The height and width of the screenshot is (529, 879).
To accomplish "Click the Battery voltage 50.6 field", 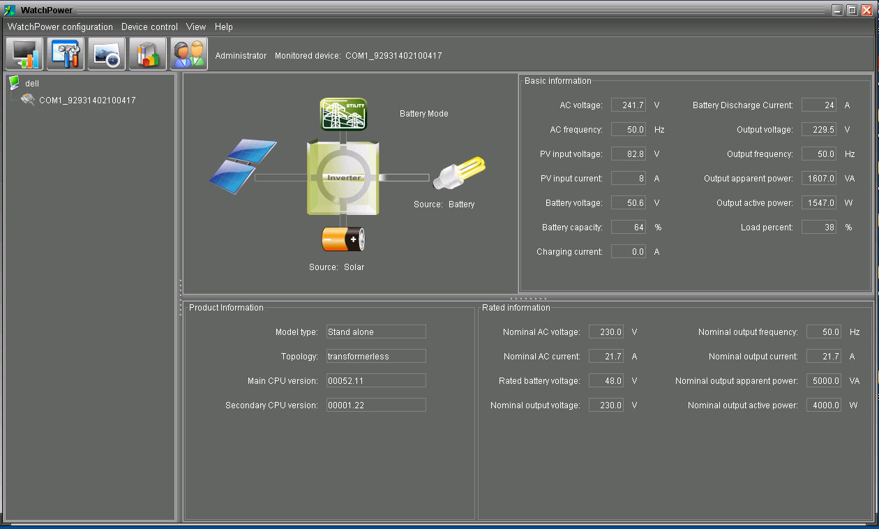I will pyautogui.click(x=629, y=202).
